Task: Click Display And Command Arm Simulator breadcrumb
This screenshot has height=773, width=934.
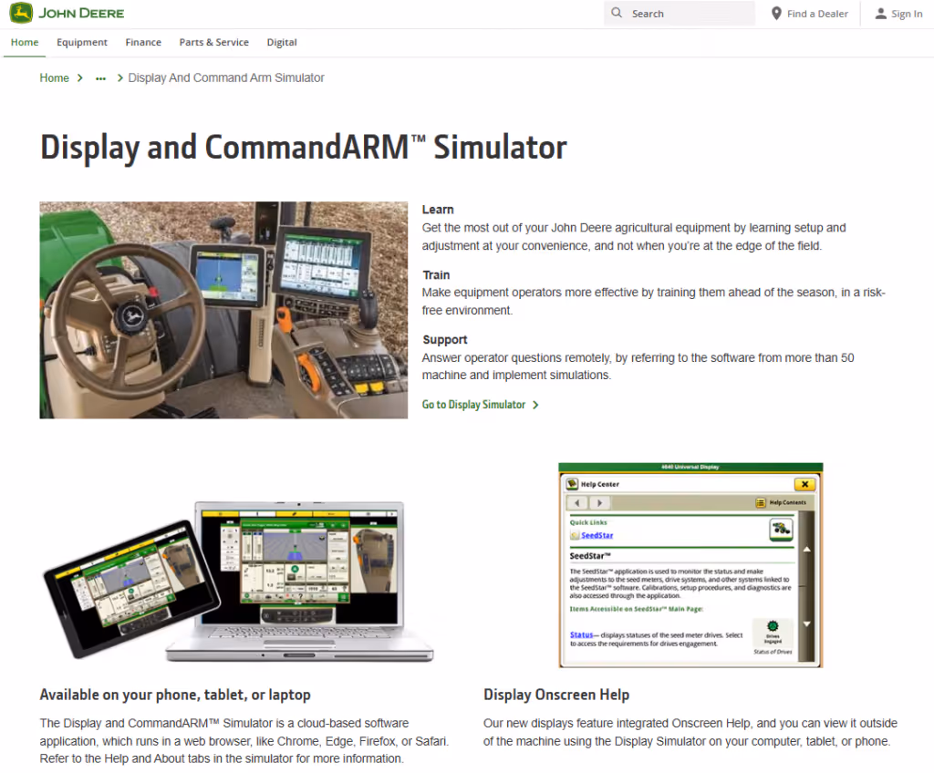Action: click(226, 78)
